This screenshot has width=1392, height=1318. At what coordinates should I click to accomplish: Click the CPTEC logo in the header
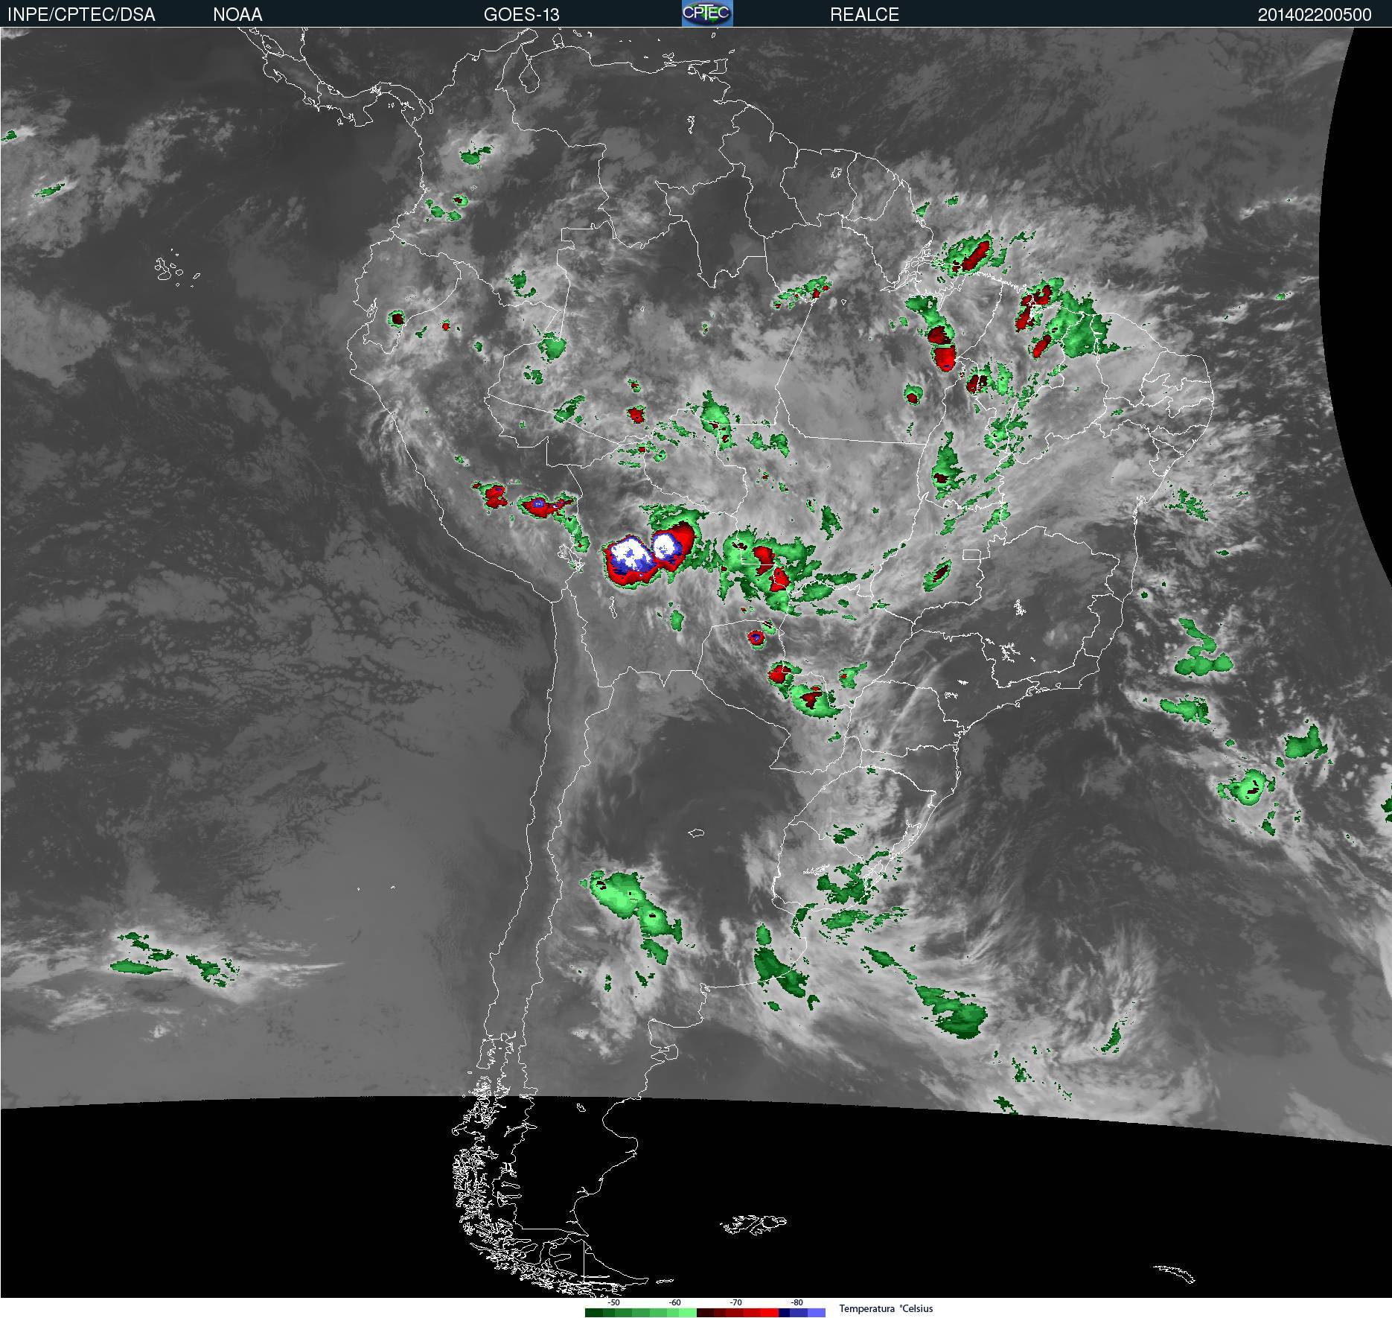(x=707, y=13)
